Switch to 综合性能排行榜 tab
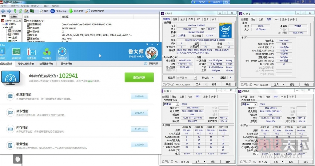This screenshot has width=315, height=166. coord(26,64)
